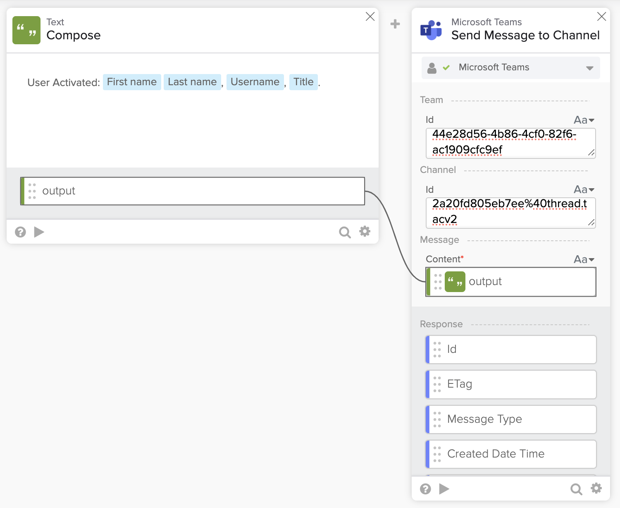
Task: Expand the Microsoft Teams connection dropdown
Action: tap(589, 68)
